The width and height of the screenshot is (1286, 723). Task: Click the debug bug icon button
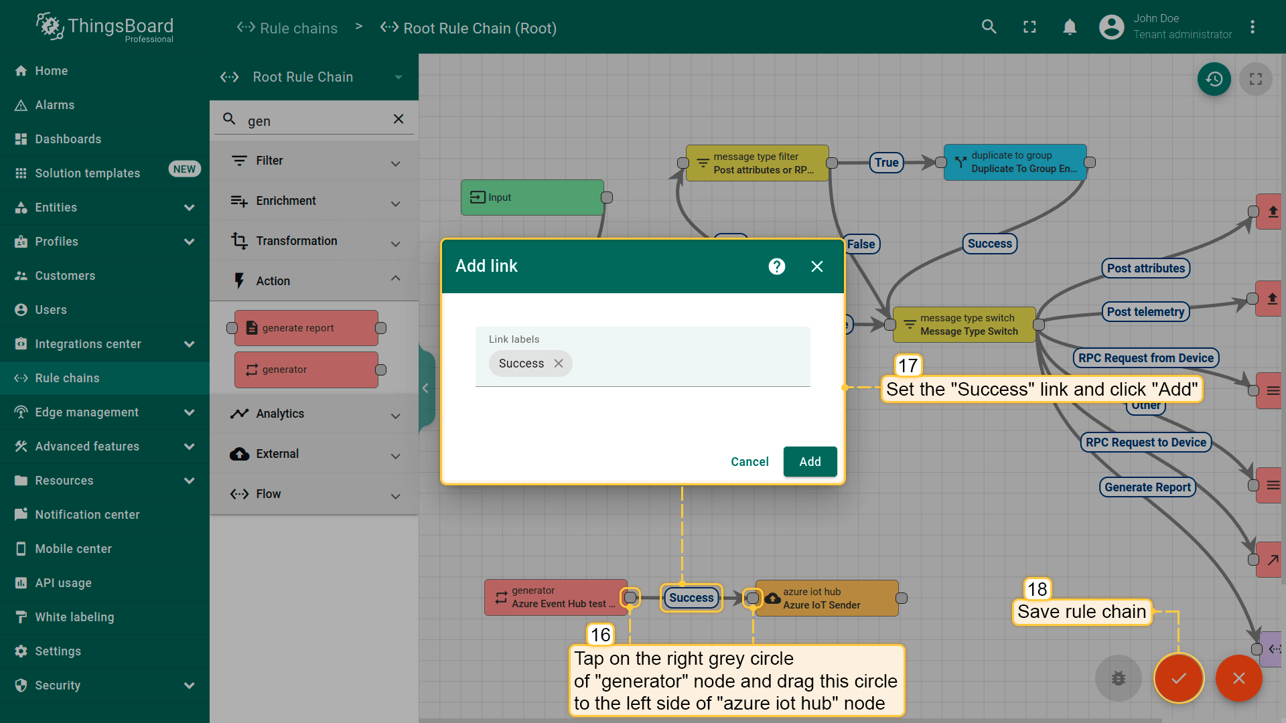(x=1118, y=678)
